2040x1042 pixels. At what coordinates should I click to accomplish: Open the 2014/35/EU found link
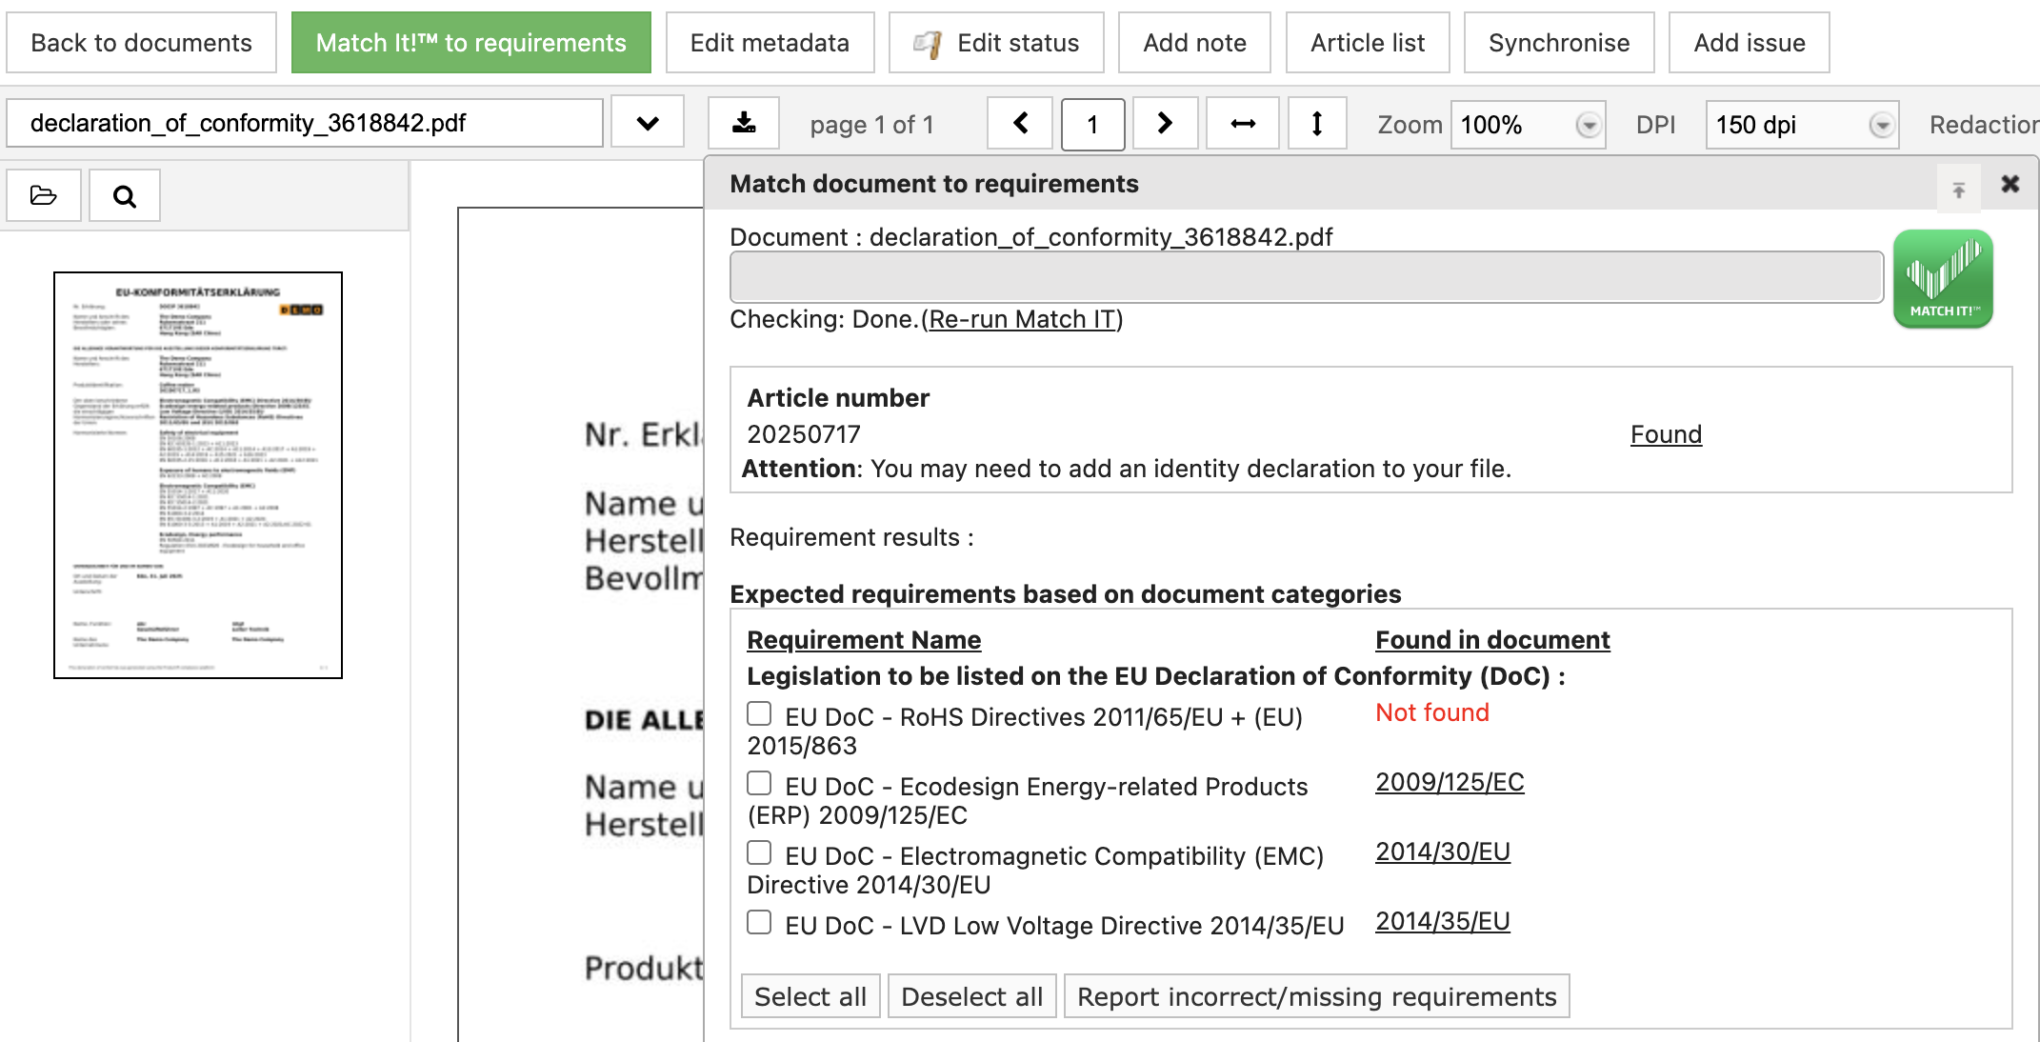1443,921
